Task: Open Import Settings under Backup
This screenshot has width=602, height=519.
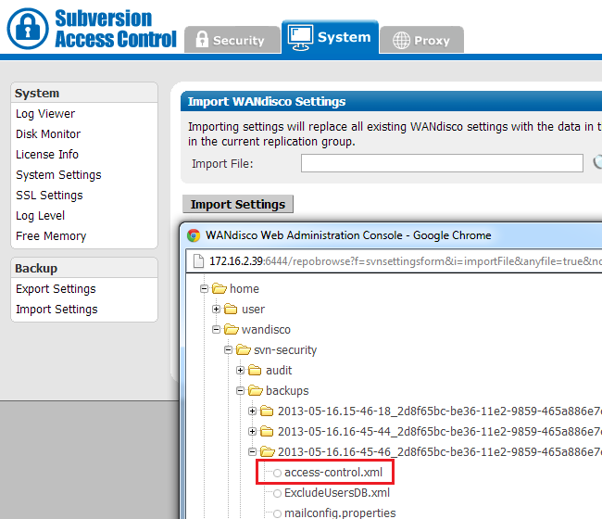Action: (x=56, y=310)
